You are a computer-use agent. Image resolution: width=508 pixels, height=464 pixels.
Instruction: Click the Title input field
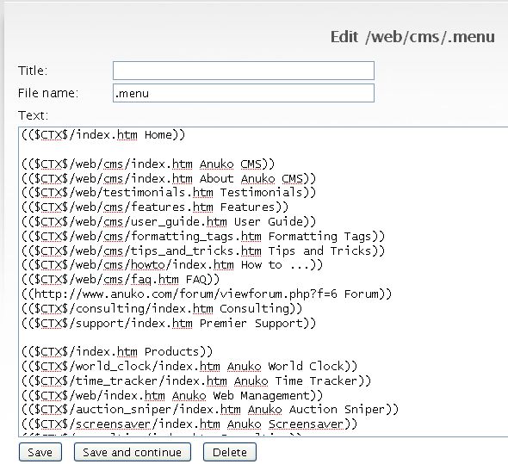coord(244,71)
